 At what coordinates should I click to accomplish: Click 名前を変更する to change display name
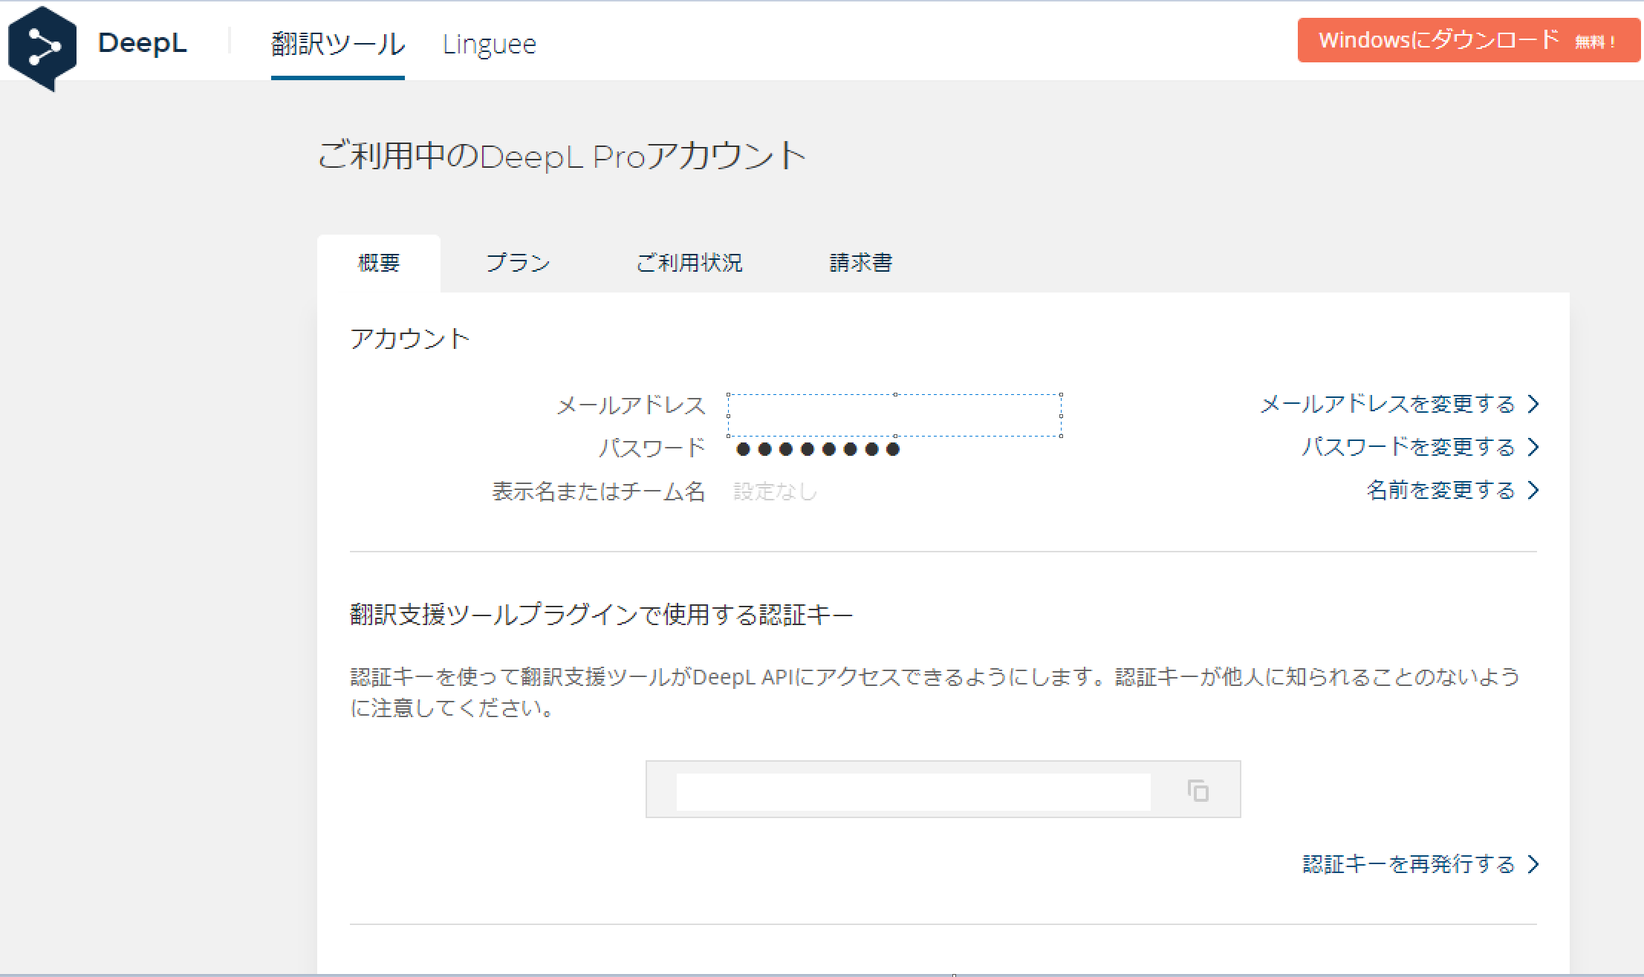click(1440, 490)
